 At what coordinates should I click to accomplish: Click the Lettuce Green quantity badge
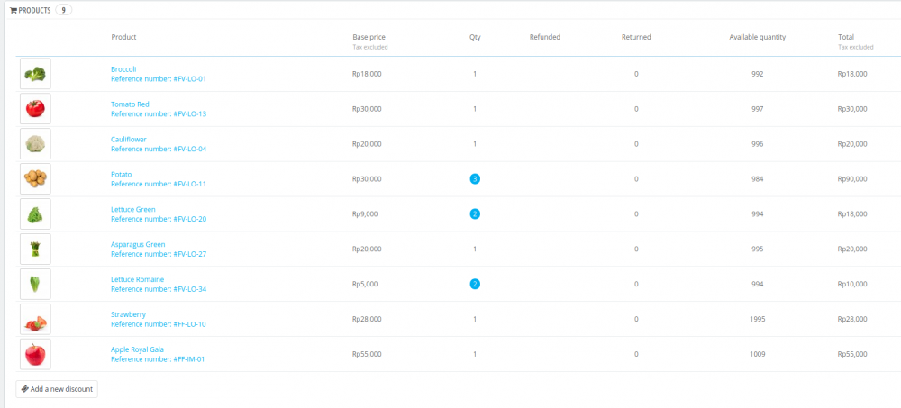tap(475, 213)
